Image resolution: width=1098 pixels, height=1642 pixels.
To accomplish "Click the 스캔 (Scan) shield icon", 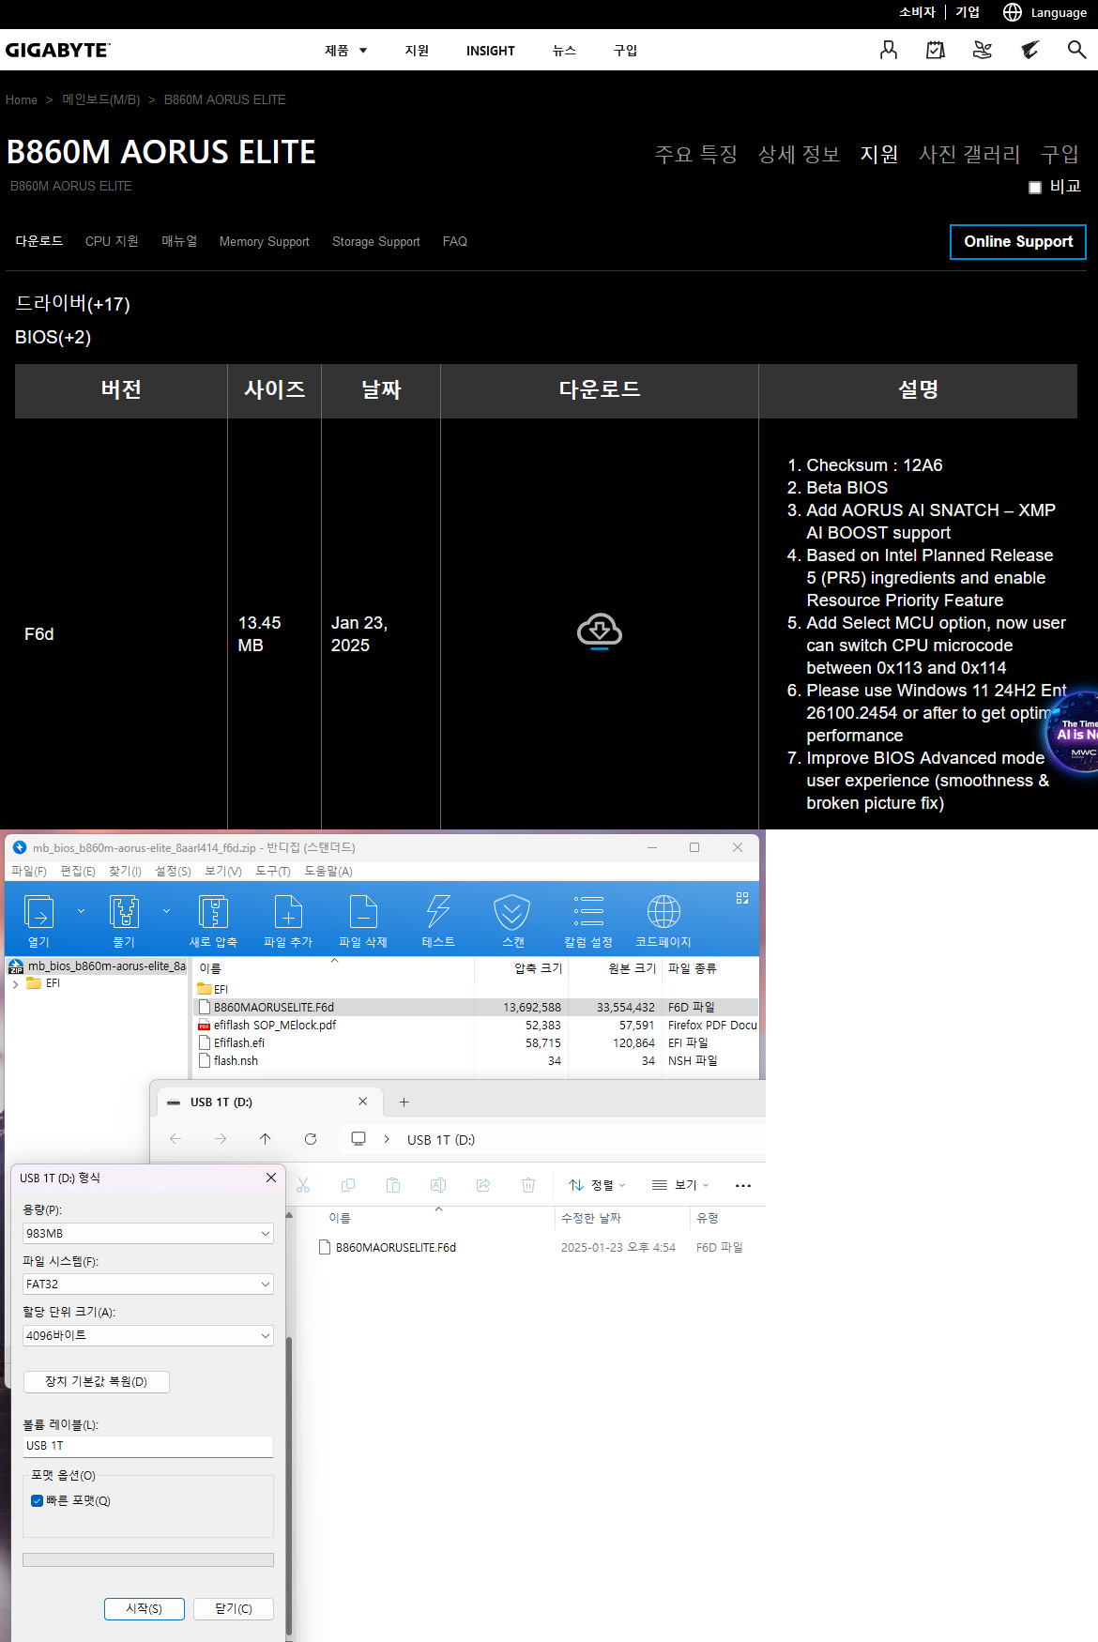I will [512, 912].
